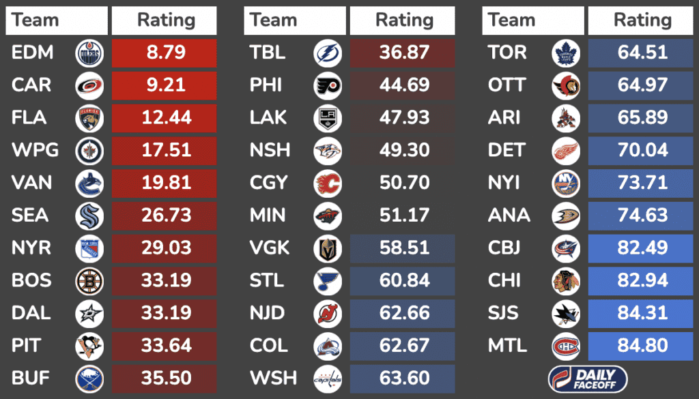
Task: Click the Edmonton Oilers logo icon
Action: coord(89,53)
